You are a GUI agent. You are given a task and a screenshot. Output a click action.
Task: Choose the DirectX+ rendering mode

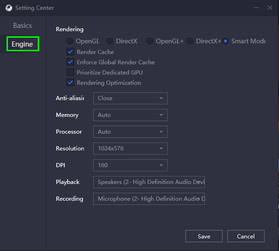pyautogui.click(x=190, y=41)
